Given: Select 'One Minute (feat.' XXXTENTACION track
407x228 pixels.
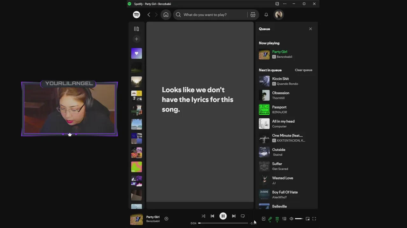Looking at the screenshot, I should coord(286,138).
